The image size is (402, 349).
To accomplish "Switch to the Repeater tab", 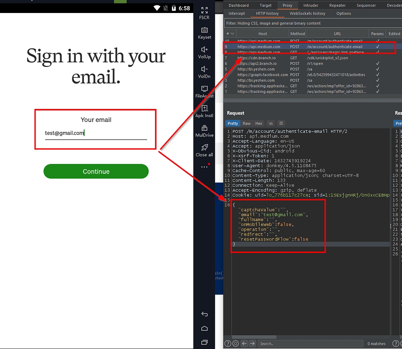I will click(337, 5).
